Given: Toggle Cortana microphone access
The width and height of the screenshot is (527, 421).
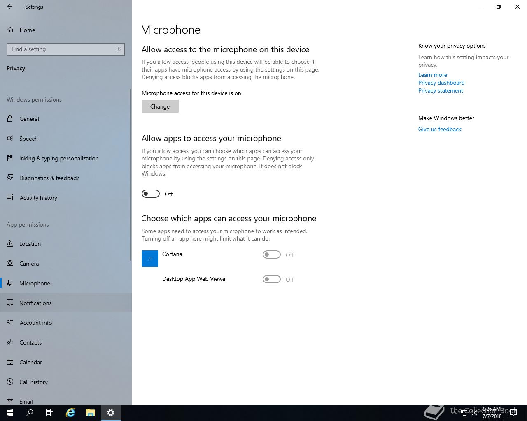Looking at the screenshot, I should (x=272, y=255).
